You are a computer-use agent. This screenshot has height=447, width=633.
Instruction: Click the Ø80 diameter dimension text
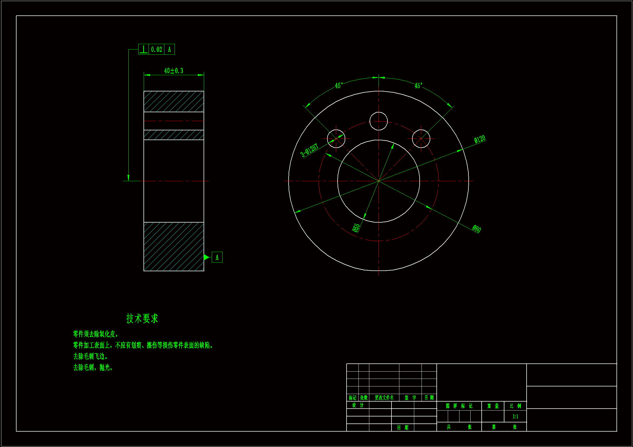click(x=477, y=229)
